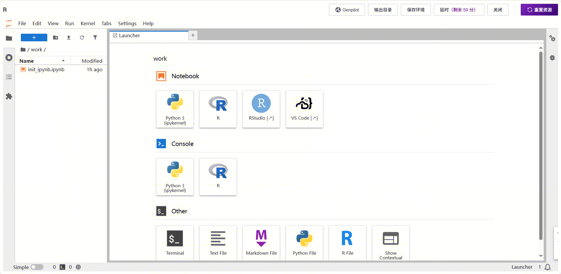Add a new tab with plus button

[x=193, y=35]
